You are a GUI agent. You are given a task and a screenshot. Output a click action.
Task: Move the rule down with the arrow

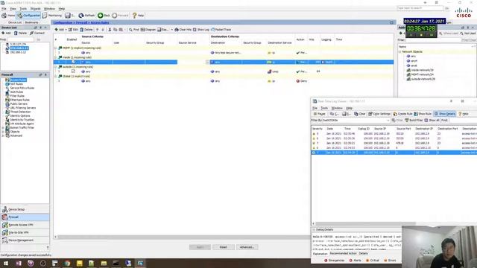pyautogui.click(x=103, y=30)
